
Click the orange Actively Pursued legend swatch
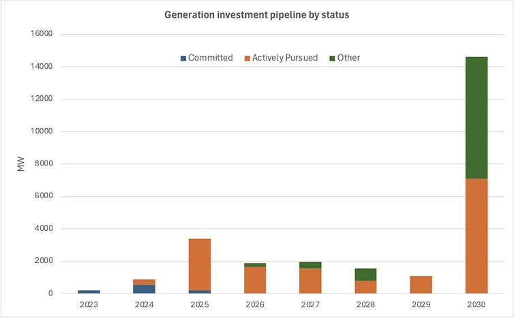246,59
